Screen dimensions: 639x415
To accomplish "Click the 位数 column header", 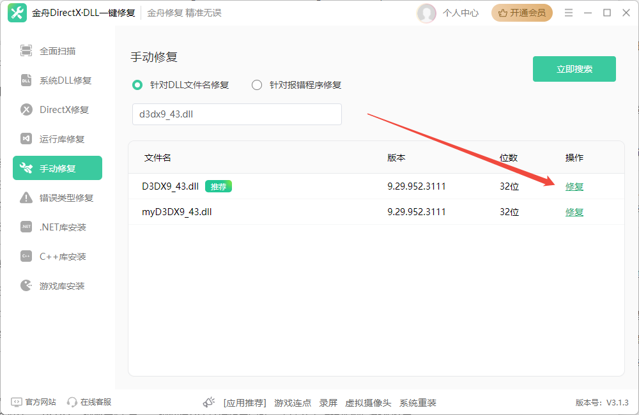I will click(x=509, y=158).
